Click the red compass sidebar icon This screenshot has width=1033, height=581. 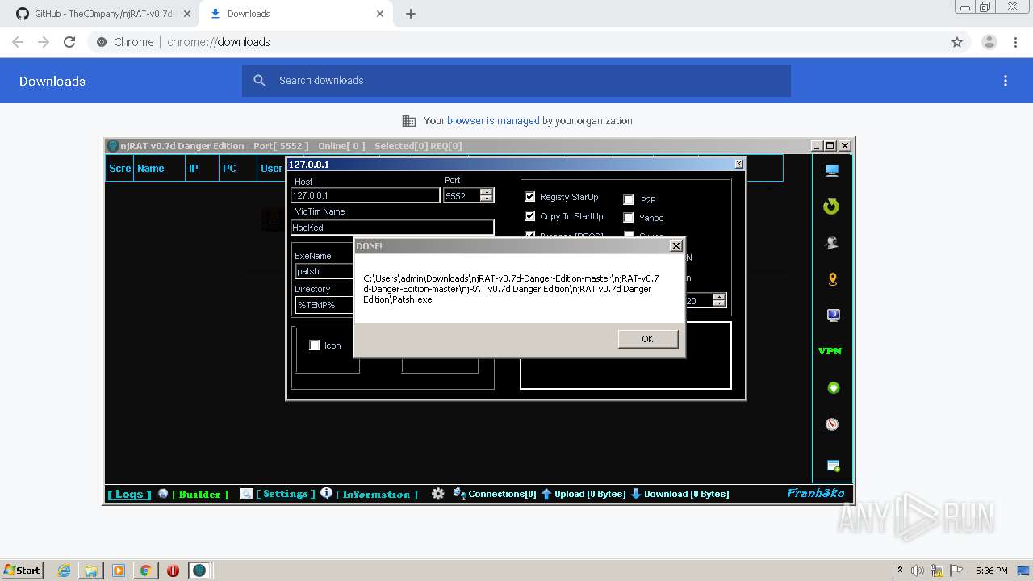pyautogui.click(x=832, y=424)
